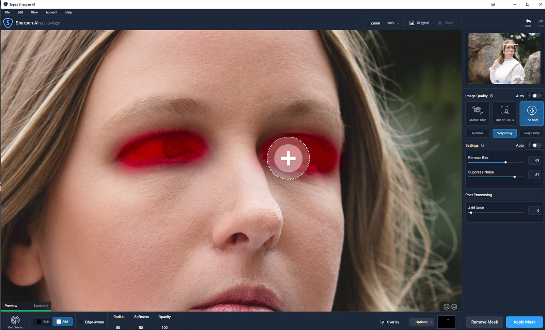Enable the Edge-aware checkbox
This screenshot has width=545, height=330.
(x=81, y=322)
